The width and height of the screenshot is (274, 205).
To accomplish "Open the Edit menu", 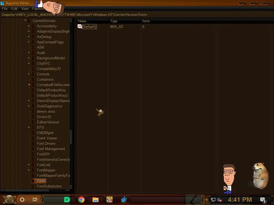I will (x=14, y=9).
